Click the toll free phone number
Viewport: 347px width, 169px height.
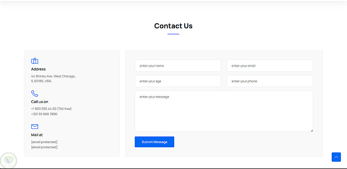pos(51,109)
